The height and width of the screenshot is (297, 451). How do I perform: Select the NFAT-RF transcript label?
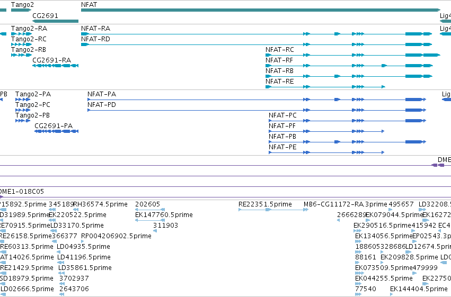[279, 60]
